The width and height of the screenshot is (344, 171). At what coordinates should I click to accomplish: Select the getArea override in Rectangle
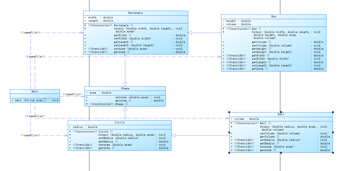134,52
